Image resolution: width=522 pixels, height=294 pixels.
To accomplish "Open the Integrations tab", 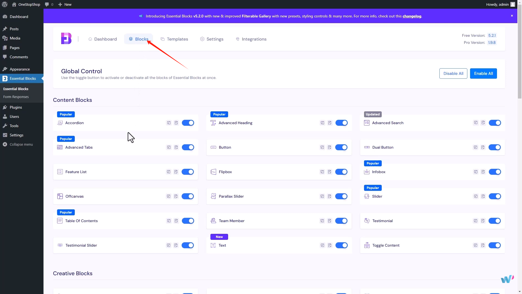I will tap(251, 39).
